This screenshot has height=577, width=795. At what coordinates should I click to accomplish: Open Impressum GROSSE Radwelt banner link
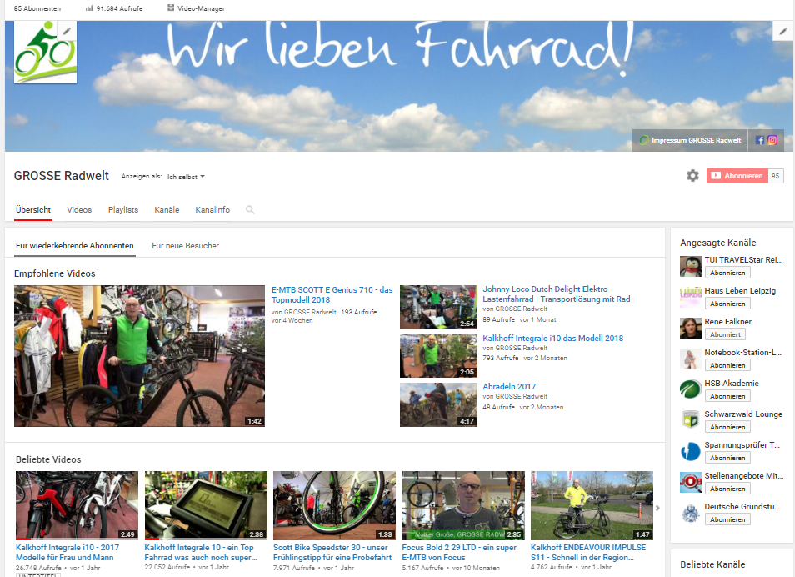click(690, 140)
